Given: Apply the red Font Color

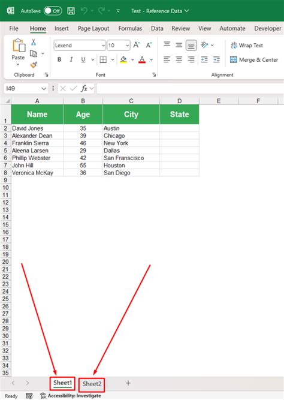Looking at the screenshot, I should coord(142,60).
